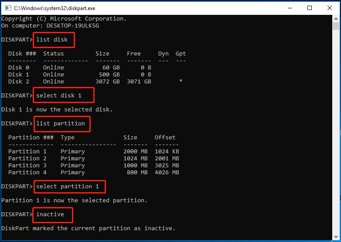The height and width of the screenshot is (242, 341).
Task: Click the diskpart.exe title bar path text
Action: [x=55, y=8]
